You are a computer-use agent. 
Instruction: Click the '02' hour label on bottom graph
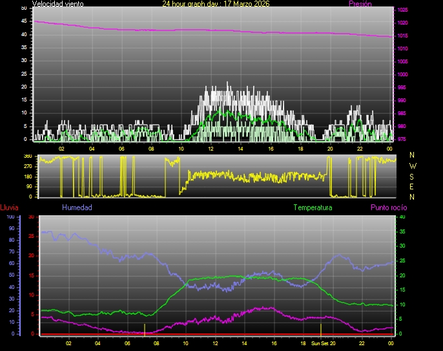pos(68,344)
